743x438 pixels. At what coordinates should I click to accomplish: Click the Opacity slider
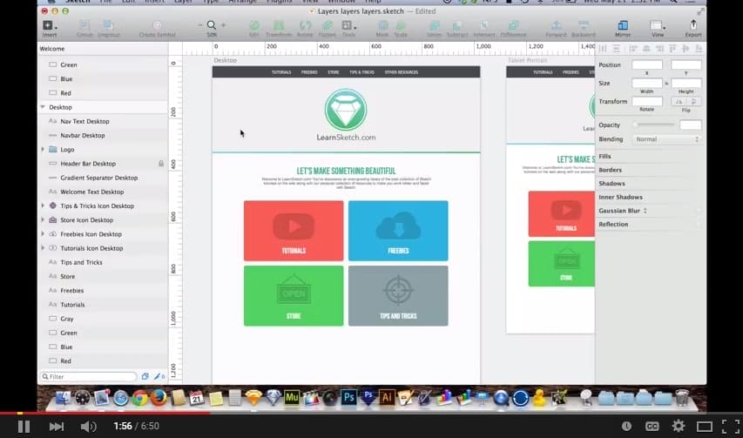pos(654,125)
